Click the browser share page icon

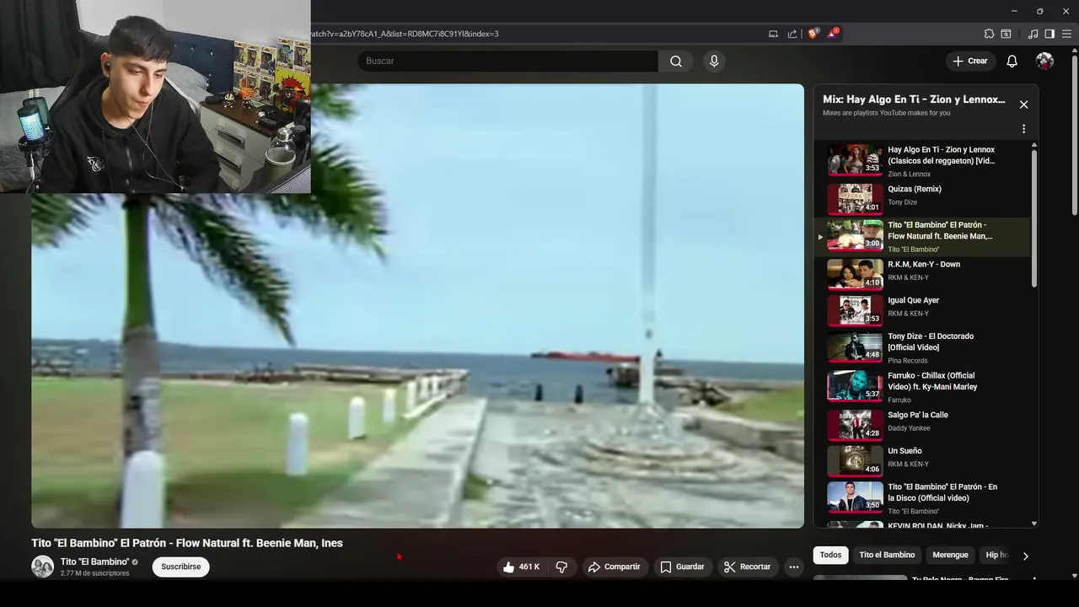(792, 34)
